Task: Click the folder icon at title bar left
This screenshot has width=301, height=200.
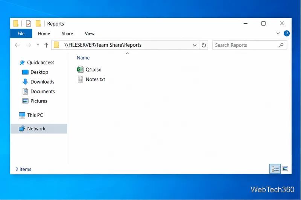Action: pos(16,23)
